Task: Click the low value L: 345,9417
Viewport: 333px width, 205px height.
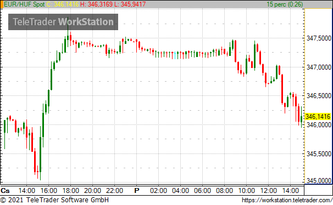Action: pyautogui.click(x=130, y=4)
